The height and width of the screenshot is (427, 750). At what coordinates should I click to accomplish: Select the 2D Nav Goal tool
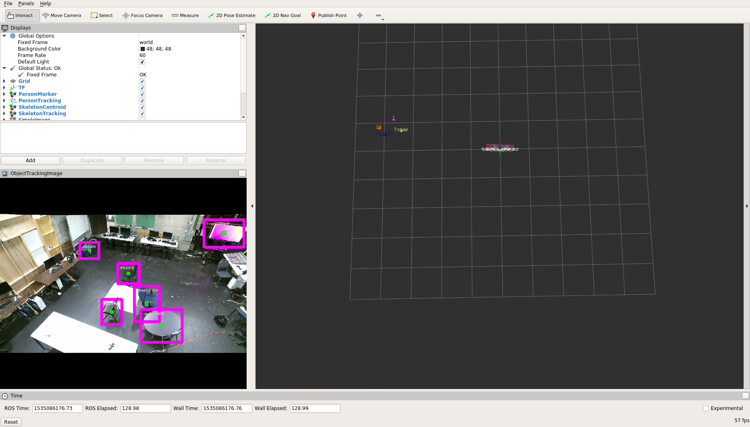283,15
